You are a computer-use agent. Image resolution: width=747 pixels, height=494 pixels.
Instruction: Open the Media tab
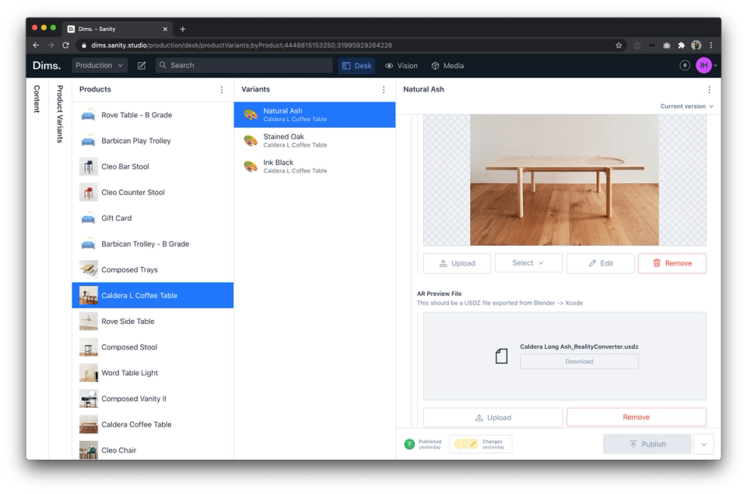[x=448, y=65]
